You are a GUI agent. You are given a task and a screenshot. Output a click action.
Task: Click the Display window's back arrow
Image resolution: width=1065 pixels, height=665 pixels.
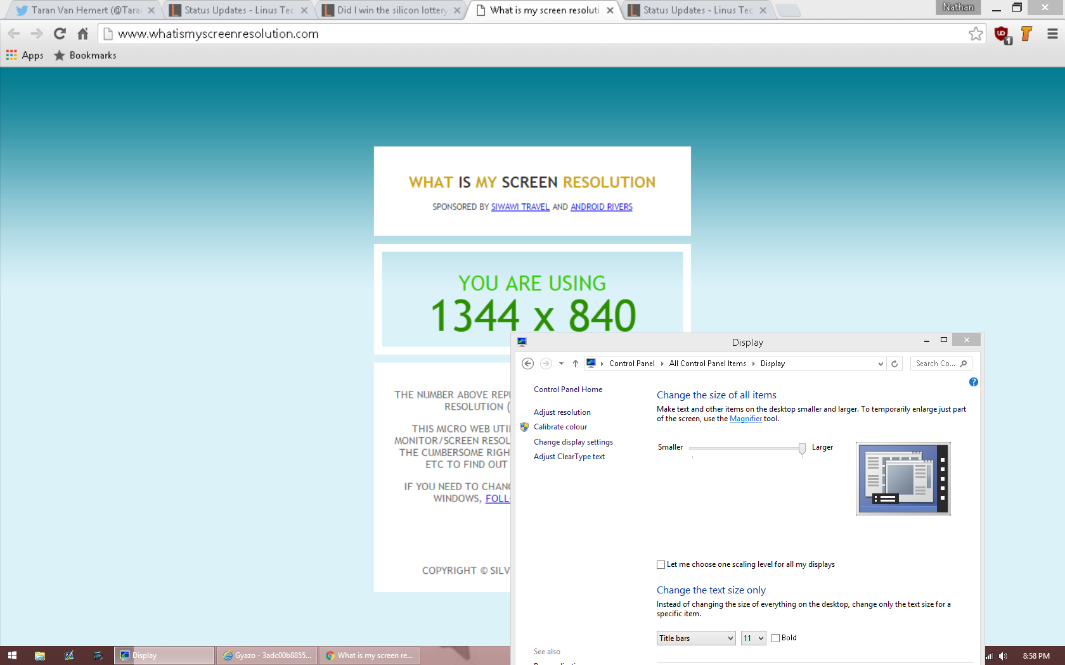coord(527,364)
